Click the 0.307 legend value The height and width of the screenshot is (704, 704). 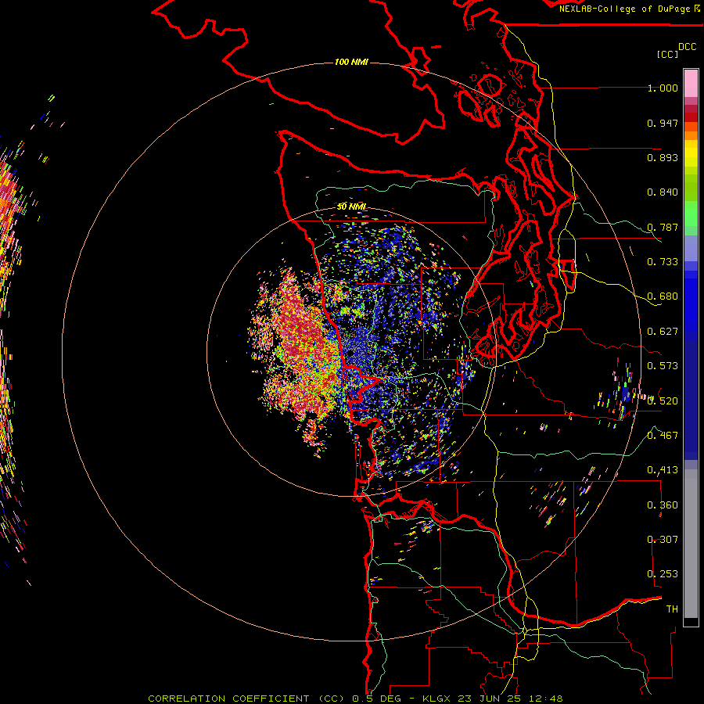[663, 540]
